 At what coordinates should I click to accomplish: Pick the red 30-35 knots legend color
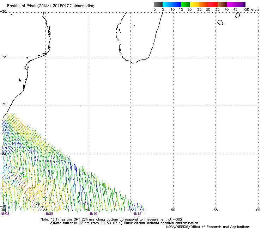213,4
